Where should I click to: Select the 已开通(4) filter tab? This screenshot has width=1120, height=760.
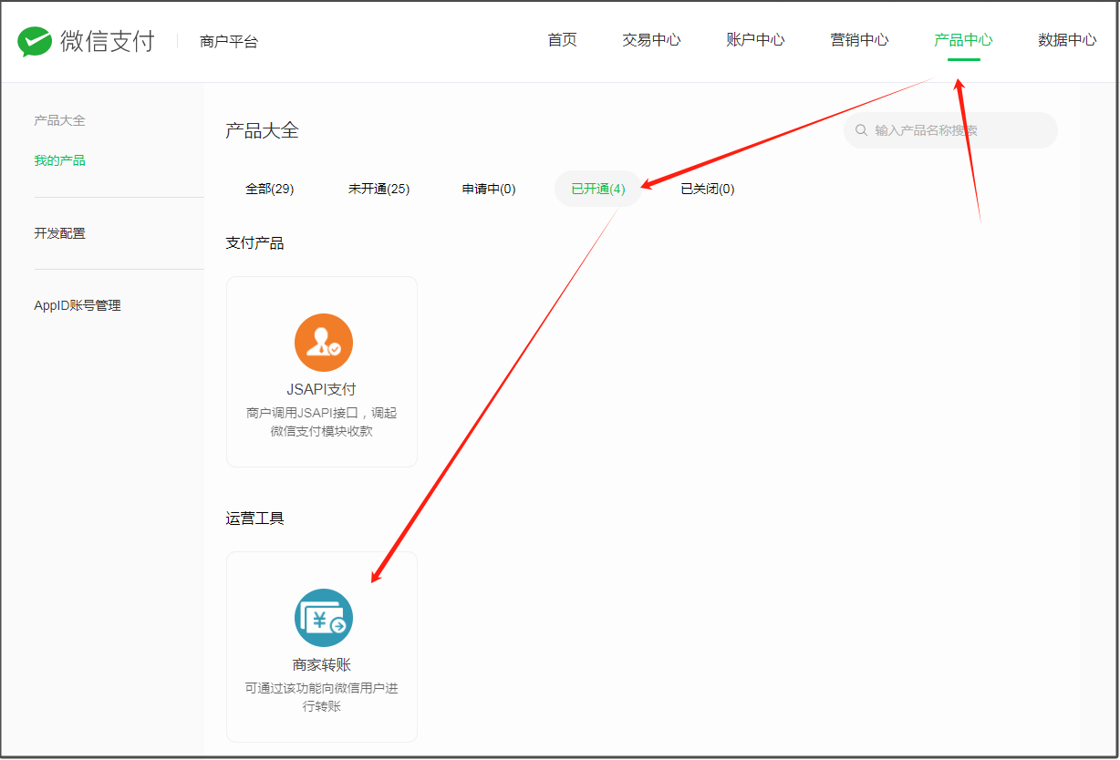coord(598,189)
